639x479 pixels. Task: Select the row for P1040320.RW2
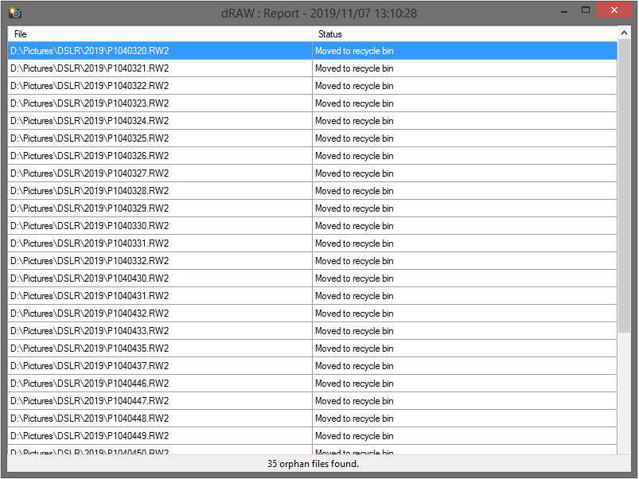(312, 51)
